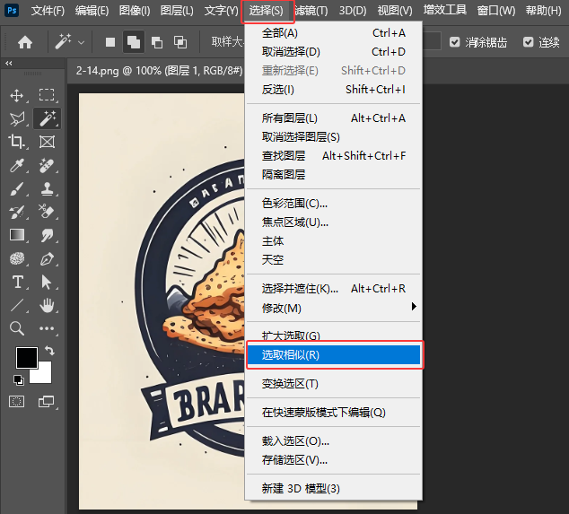Image resolution: width=569 pixels, height=514 pixels.
Task: Choose 载入选区(O)... option
Action: pos(333,441)
